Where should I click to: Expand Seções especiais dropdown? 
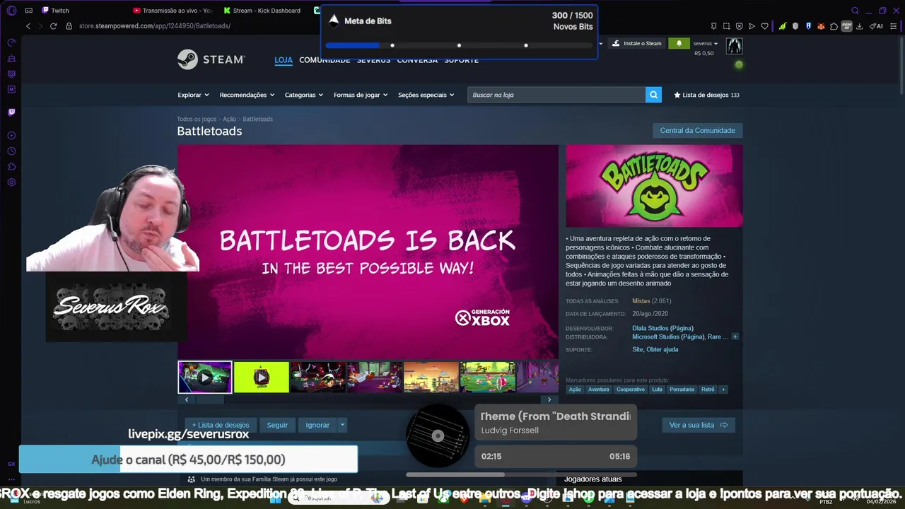click(426, 95)
